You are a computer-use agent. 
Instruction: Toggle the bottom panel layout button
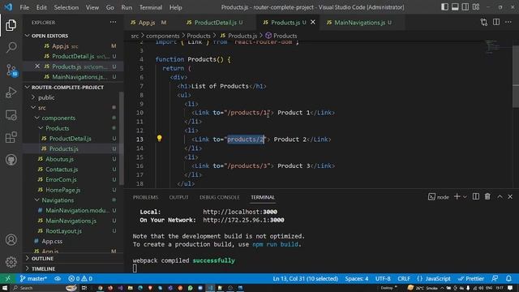pyautogui.click(x=455, y=7)
